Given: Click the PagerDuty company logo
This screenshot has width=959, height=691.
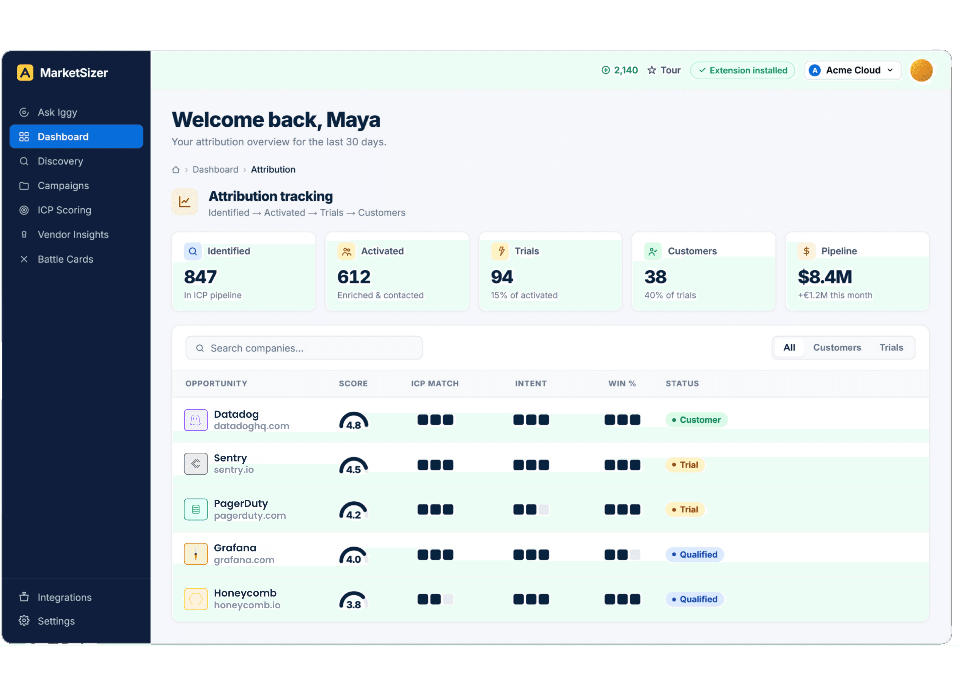Looking at the screenshot, I should point(196,509).
